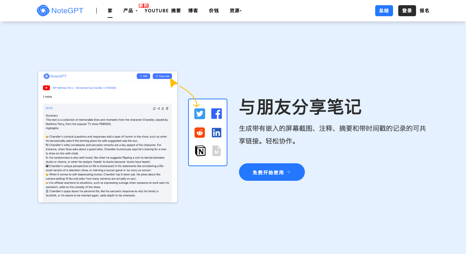Click the red YouTube play icon
466x254 pixels.
46,88
